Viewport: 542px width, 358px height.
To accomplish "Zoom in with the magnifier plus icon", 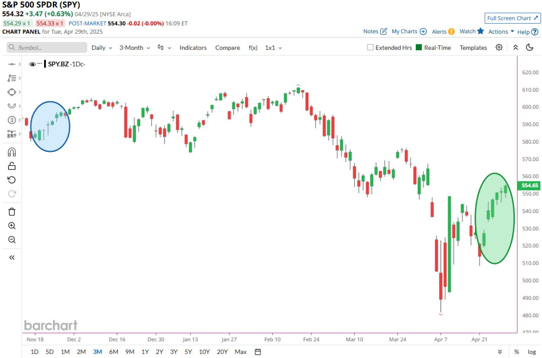I will click(x=12, y=226).
